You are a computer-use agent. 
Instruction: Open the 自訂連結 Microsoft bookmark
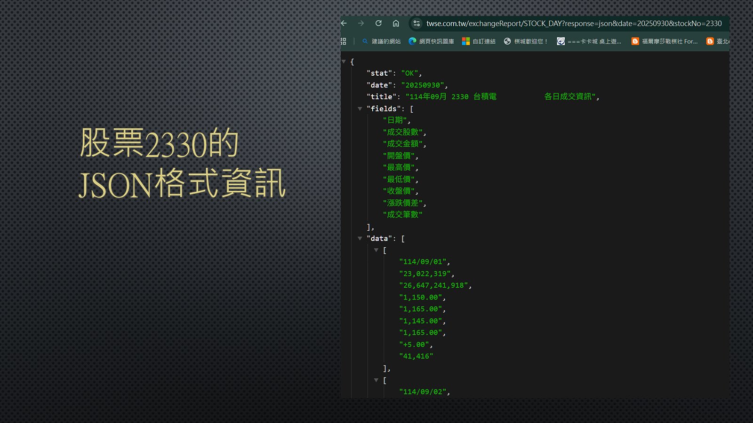click(479, 41)
